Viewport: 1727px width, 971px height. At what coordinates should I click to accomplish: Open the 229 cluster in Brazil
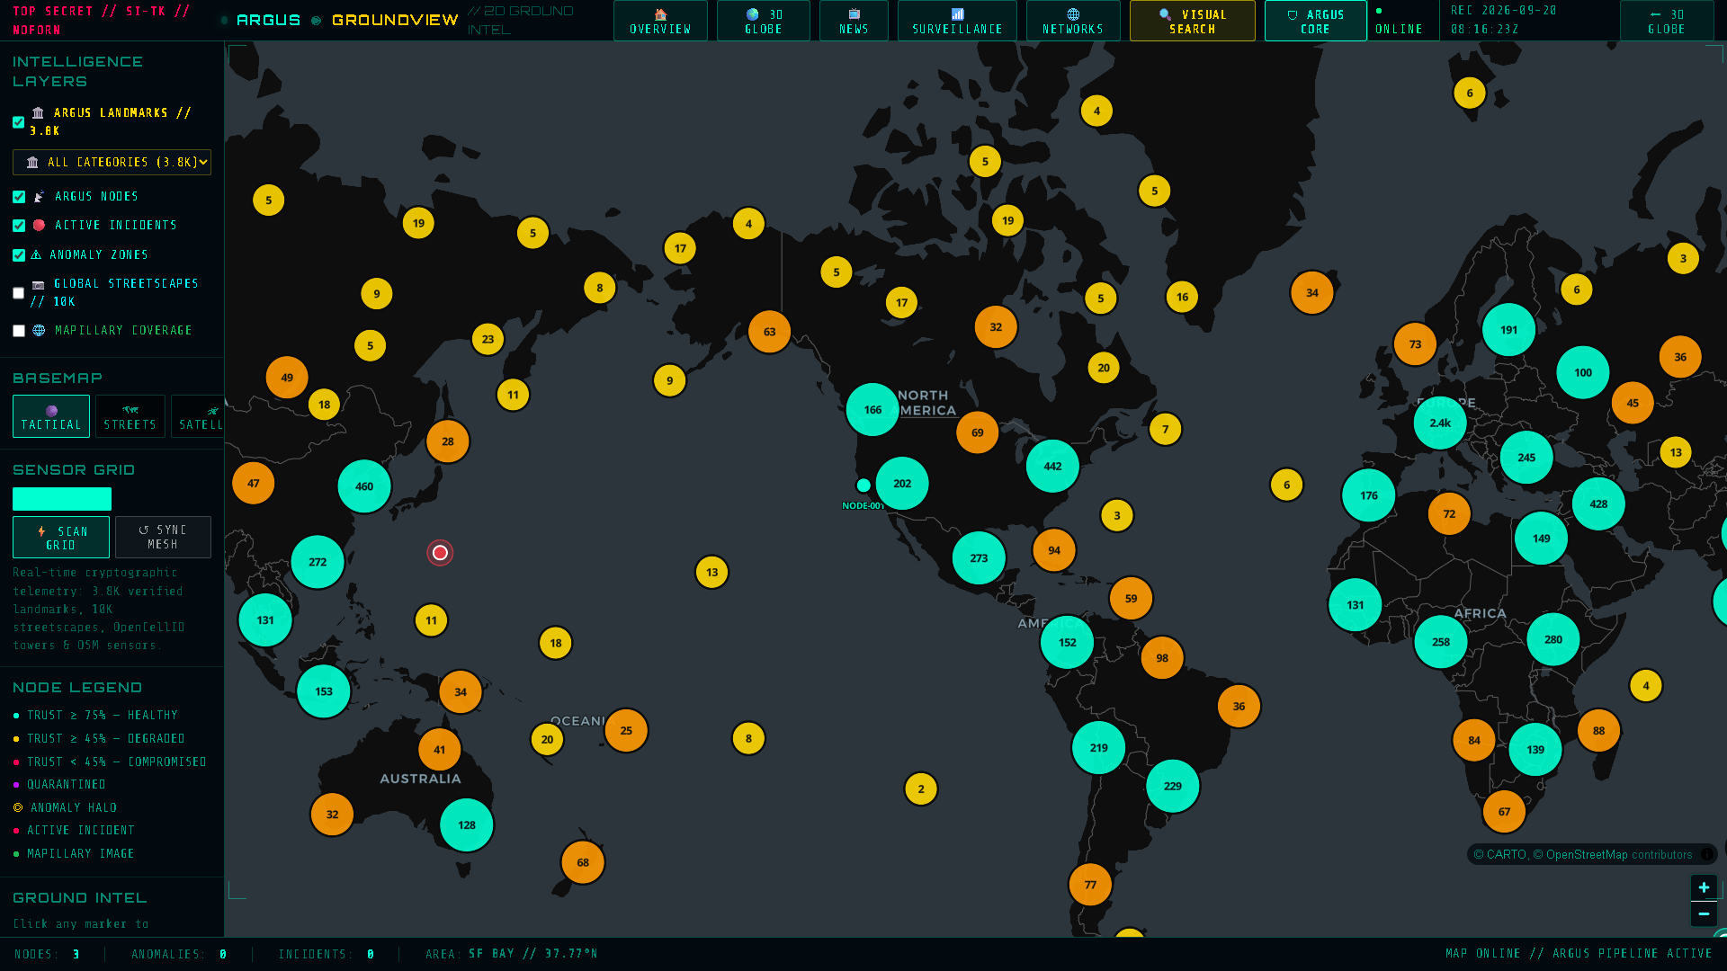[x=1172, y=786]
